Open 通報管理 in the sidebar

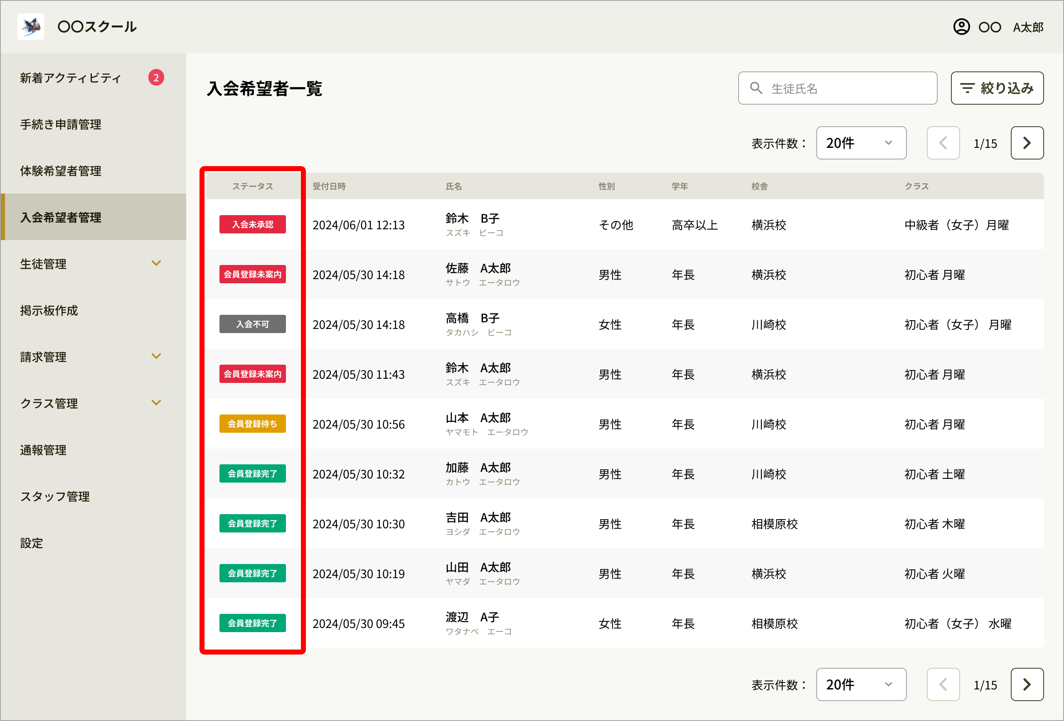coord(93,450)
